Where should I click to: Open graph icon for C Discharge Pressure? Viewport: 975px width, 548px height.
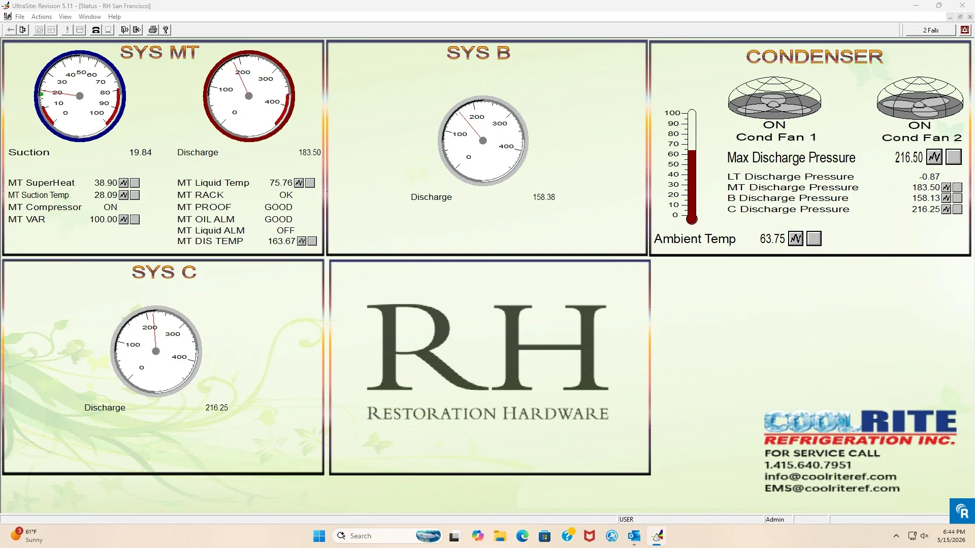946,209
